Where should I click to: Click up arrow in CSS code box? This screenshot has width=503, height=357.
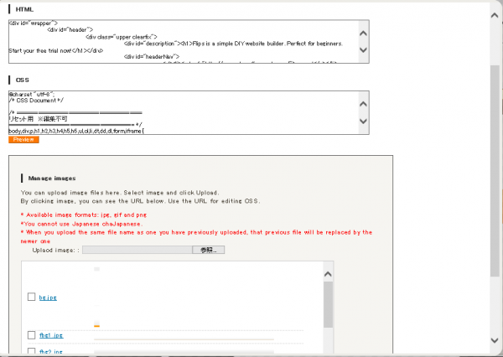(363, 105)
